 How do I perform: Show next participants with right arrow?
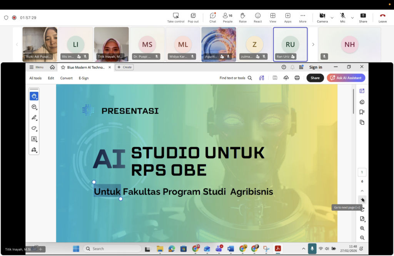coord(313,45)
